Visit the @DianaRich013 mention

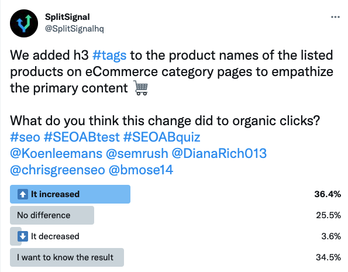click(219, 153)
